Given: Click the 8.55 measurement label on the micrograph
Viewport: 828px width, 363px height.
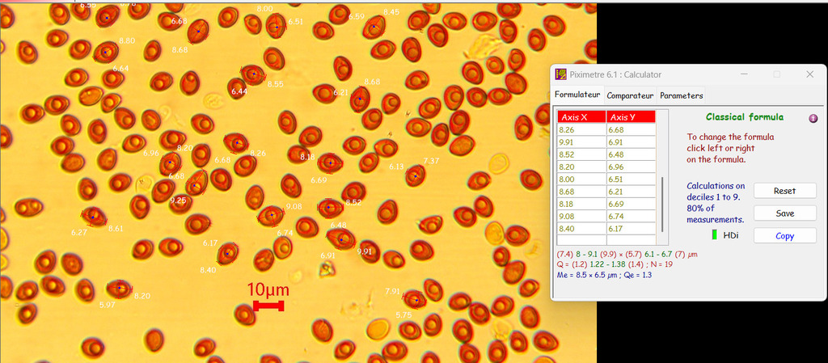Looking at the screenshot, I should tap(275, 84).
